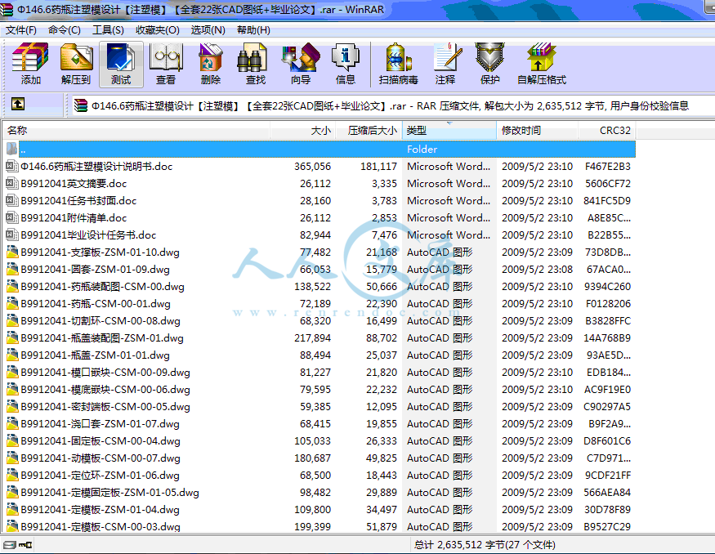Sort by the 名称 column header
Image resolution: width=715 pixels, height=554 pixels.
click(136, 131)
